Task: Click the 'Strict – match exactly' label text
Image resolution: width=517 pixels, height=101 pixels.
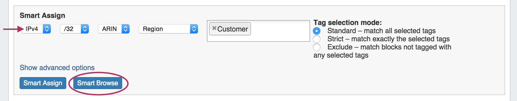Action: 389,39
